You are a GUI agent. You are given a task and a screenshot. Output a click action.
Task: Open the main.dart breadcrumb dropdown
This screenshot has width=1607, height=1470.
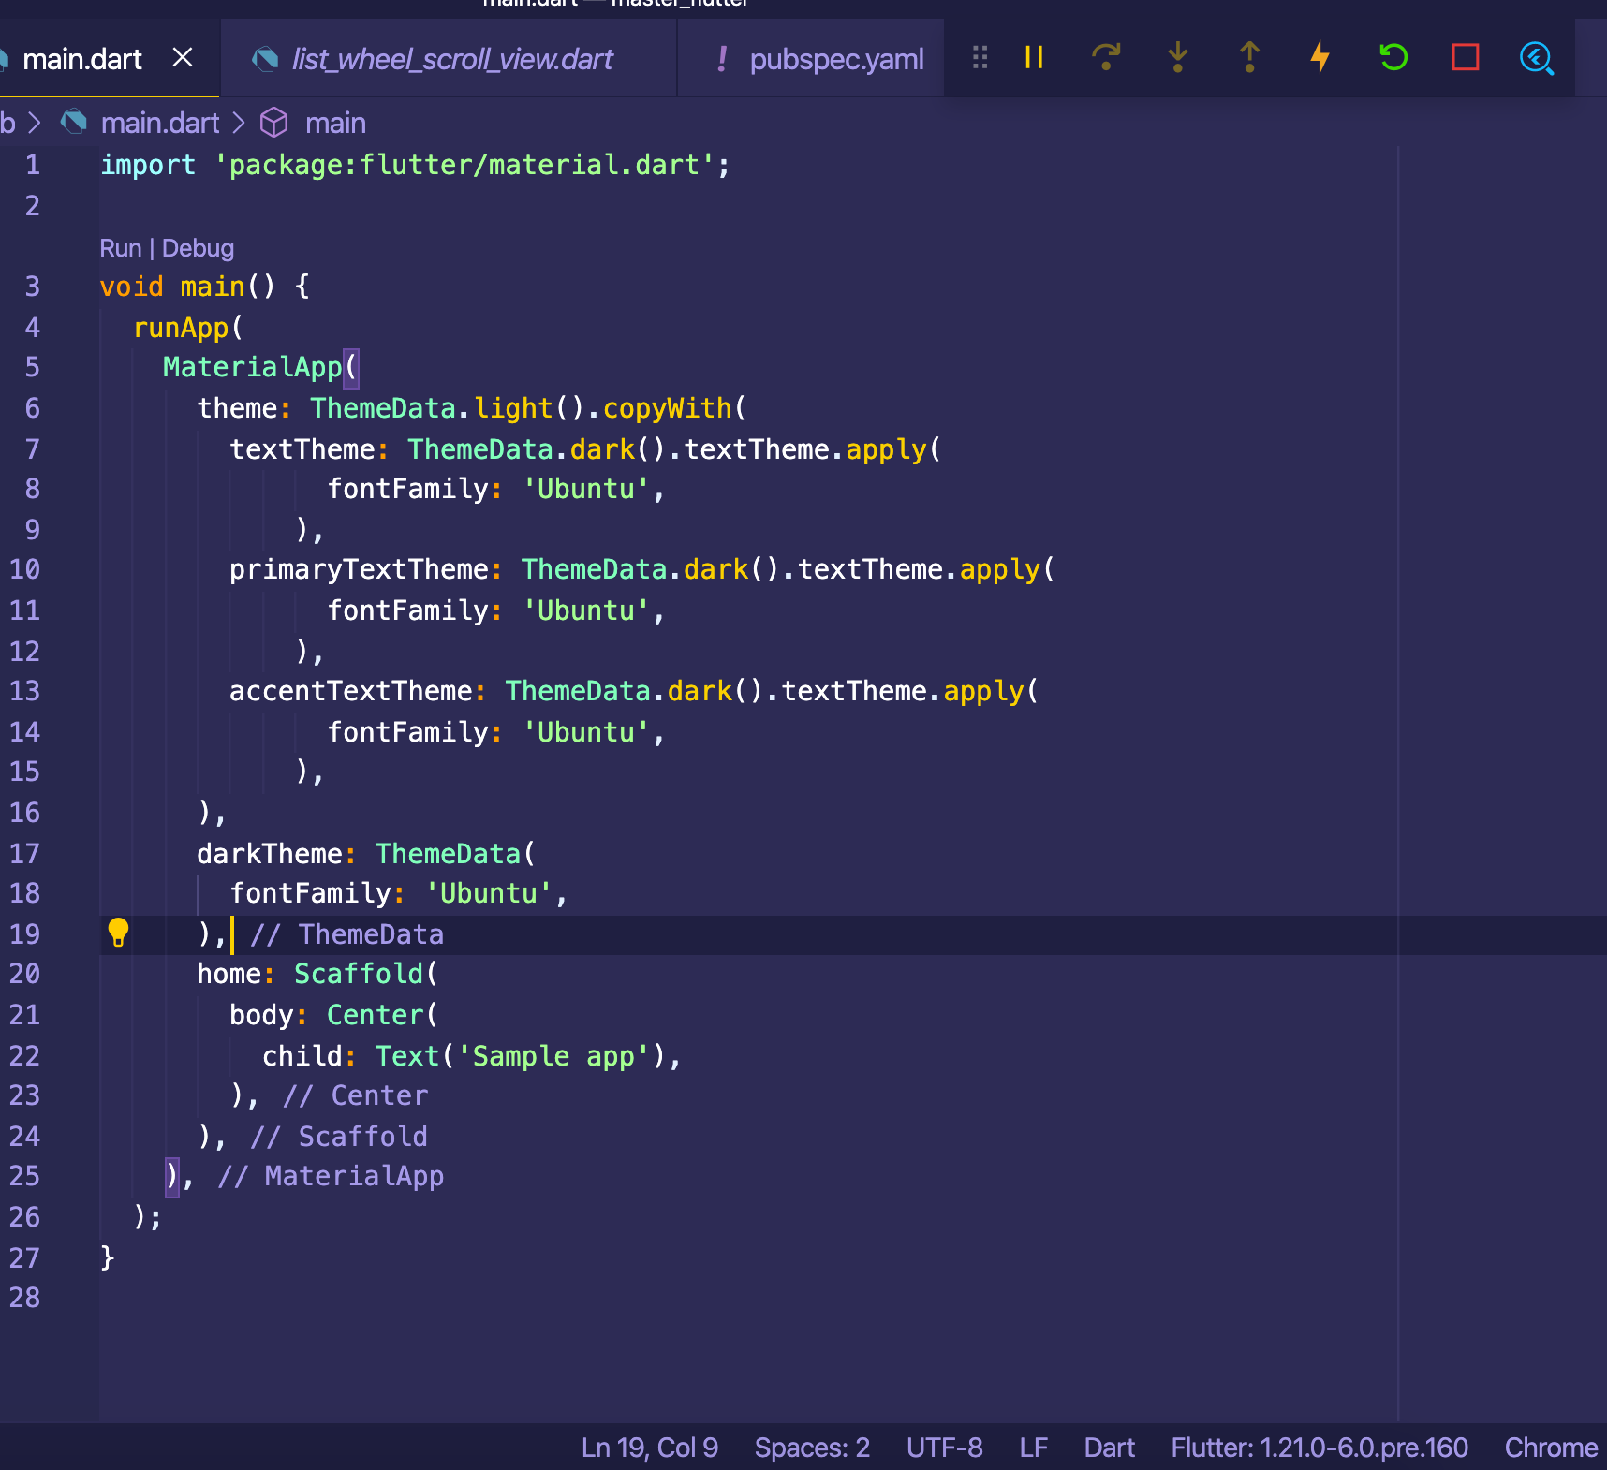coord(161,122)
